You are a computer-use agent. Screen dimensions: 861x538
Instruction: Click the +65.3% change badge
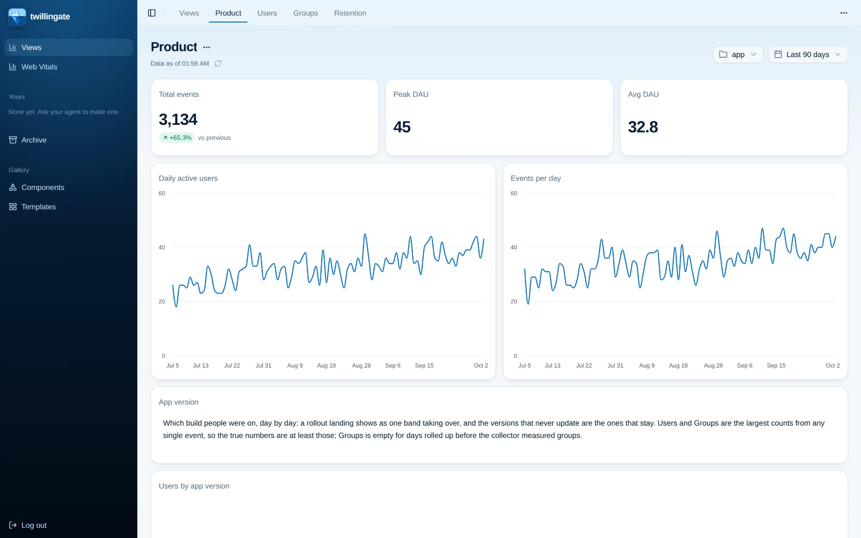click(177, 138)
